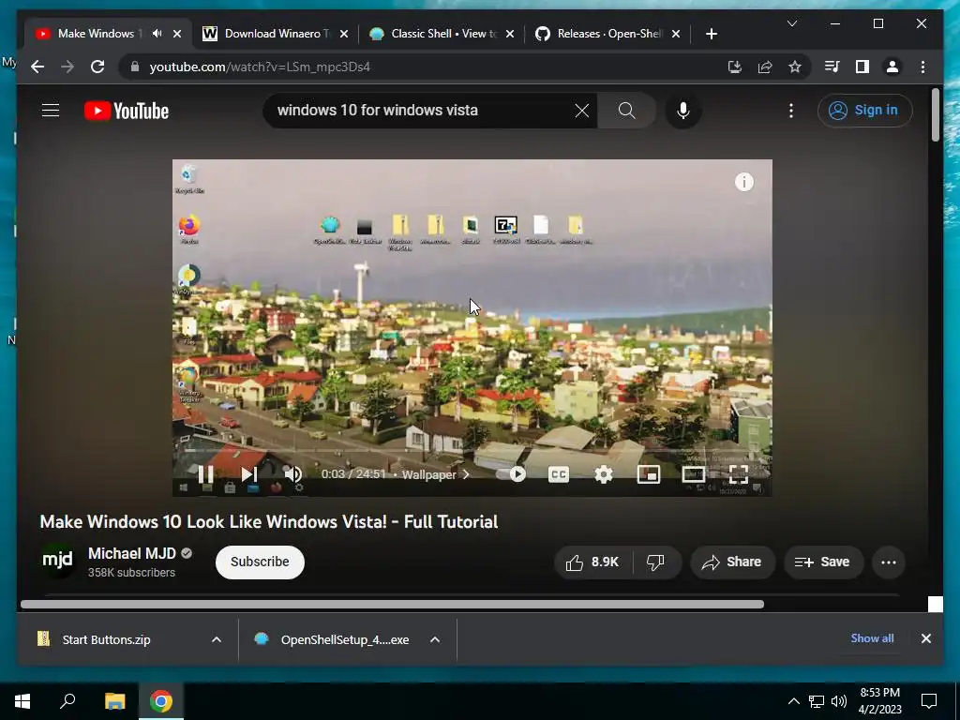Switch to miniplayer mode
The width and height of the screenshot is (960, 720).
click(x=649, y=473)
